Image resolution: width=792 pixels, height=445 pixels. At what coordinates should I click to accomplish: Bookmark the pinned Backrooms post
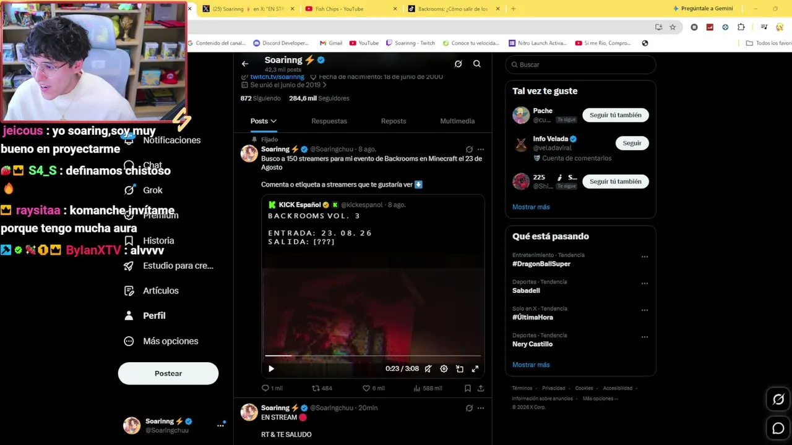tap(468, 388)
